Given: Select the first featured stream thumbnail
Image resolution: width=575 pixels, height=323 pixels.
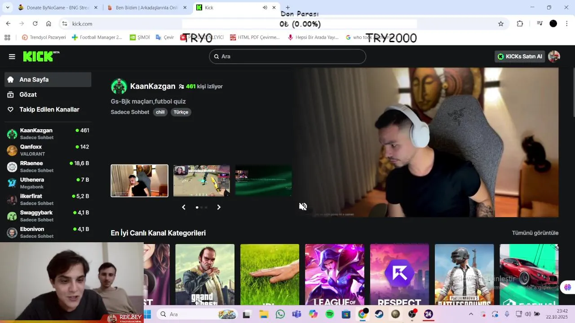Looking at the screenshot, I should coord(140,181).
